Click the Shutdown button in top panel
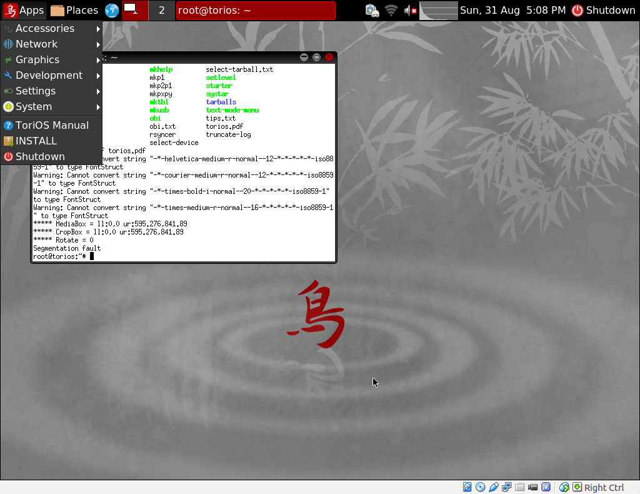640x494 pixels. 604,10
